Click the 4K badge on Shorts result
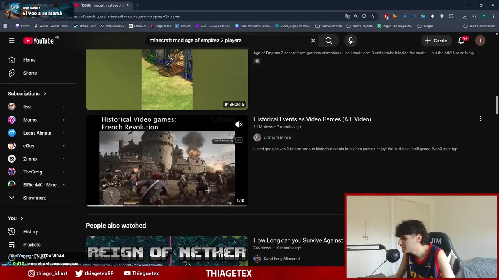The height and width of the screenshot is (280, 499). tap(257, 61)
